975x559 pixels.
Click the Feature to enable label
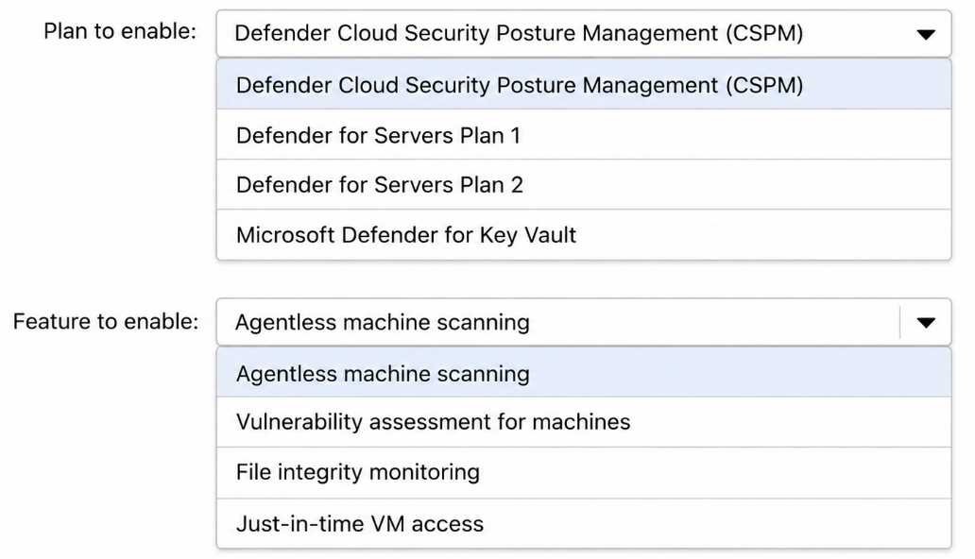(x=106, y=321)
